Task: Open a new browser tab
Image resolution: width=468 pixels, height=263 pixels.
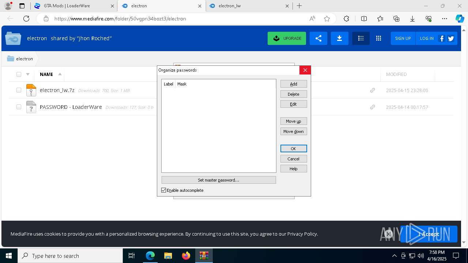Action: pos(299,6)
